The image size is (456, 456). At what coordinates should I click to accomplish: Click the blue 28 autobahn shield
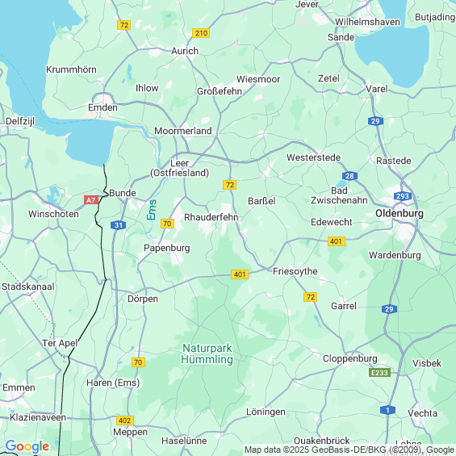[349, 176]
